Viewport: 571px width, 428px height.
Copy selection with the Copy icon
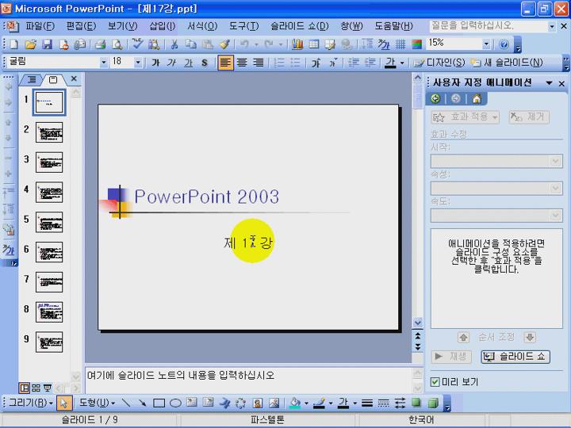[191, 44]
